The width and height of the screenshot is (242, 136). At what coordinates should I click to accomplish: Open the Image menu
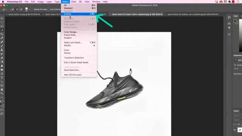point(41,2)
